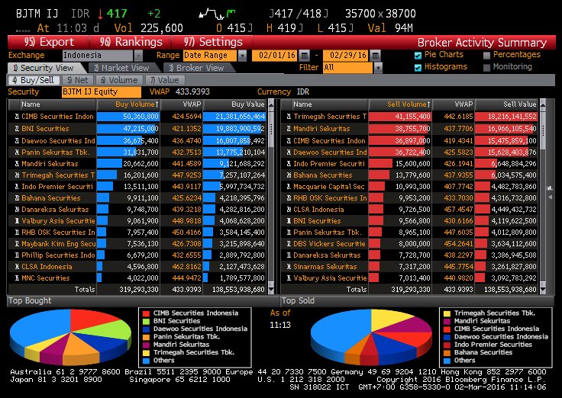The width and height of the screenshot is (562, 398).
Task: Uncheck the Histograms option
Action: pos(418,67)
